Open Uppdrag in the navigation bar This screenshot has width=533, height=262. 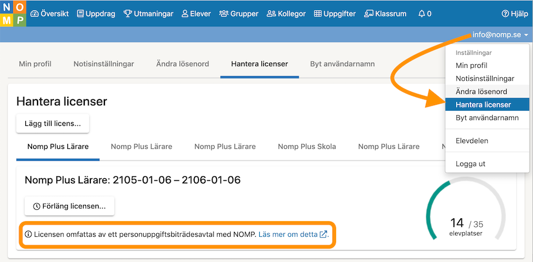[x=96, y=13]
